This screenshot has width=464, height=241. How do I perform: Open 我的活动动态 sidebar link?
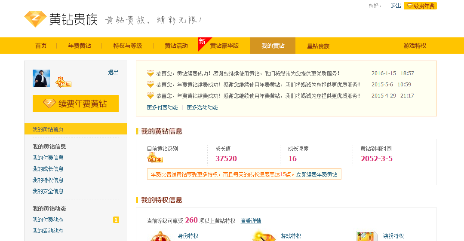click(48, 231)
